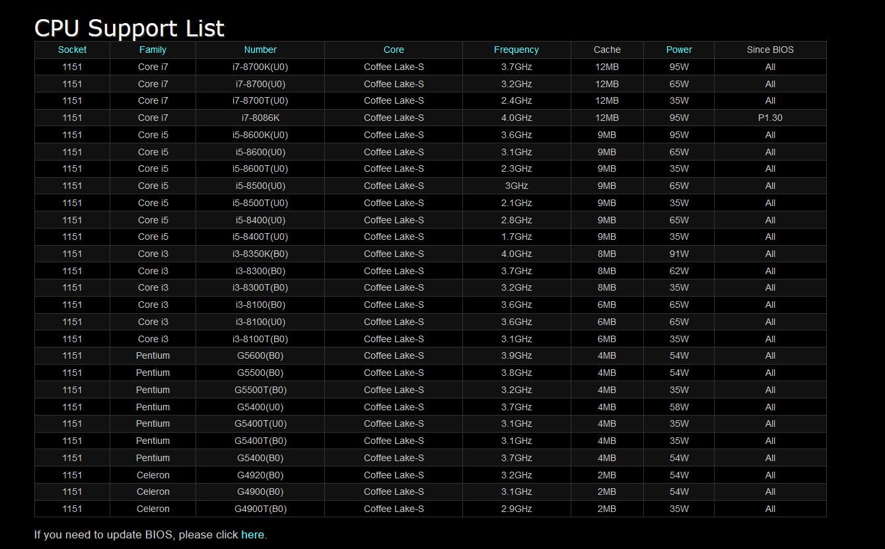
Task: Click the Power column header
Action: click(x=679, y=50)
